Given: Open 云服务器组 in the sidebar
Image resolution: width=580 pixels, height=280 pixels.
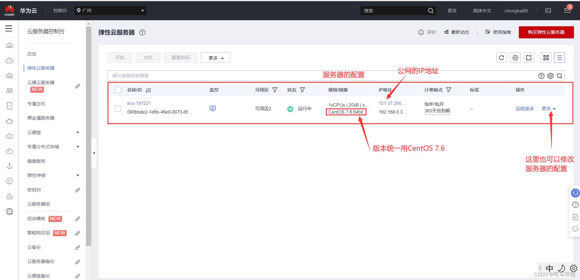Looking at the screenshot, I should 38,204.
